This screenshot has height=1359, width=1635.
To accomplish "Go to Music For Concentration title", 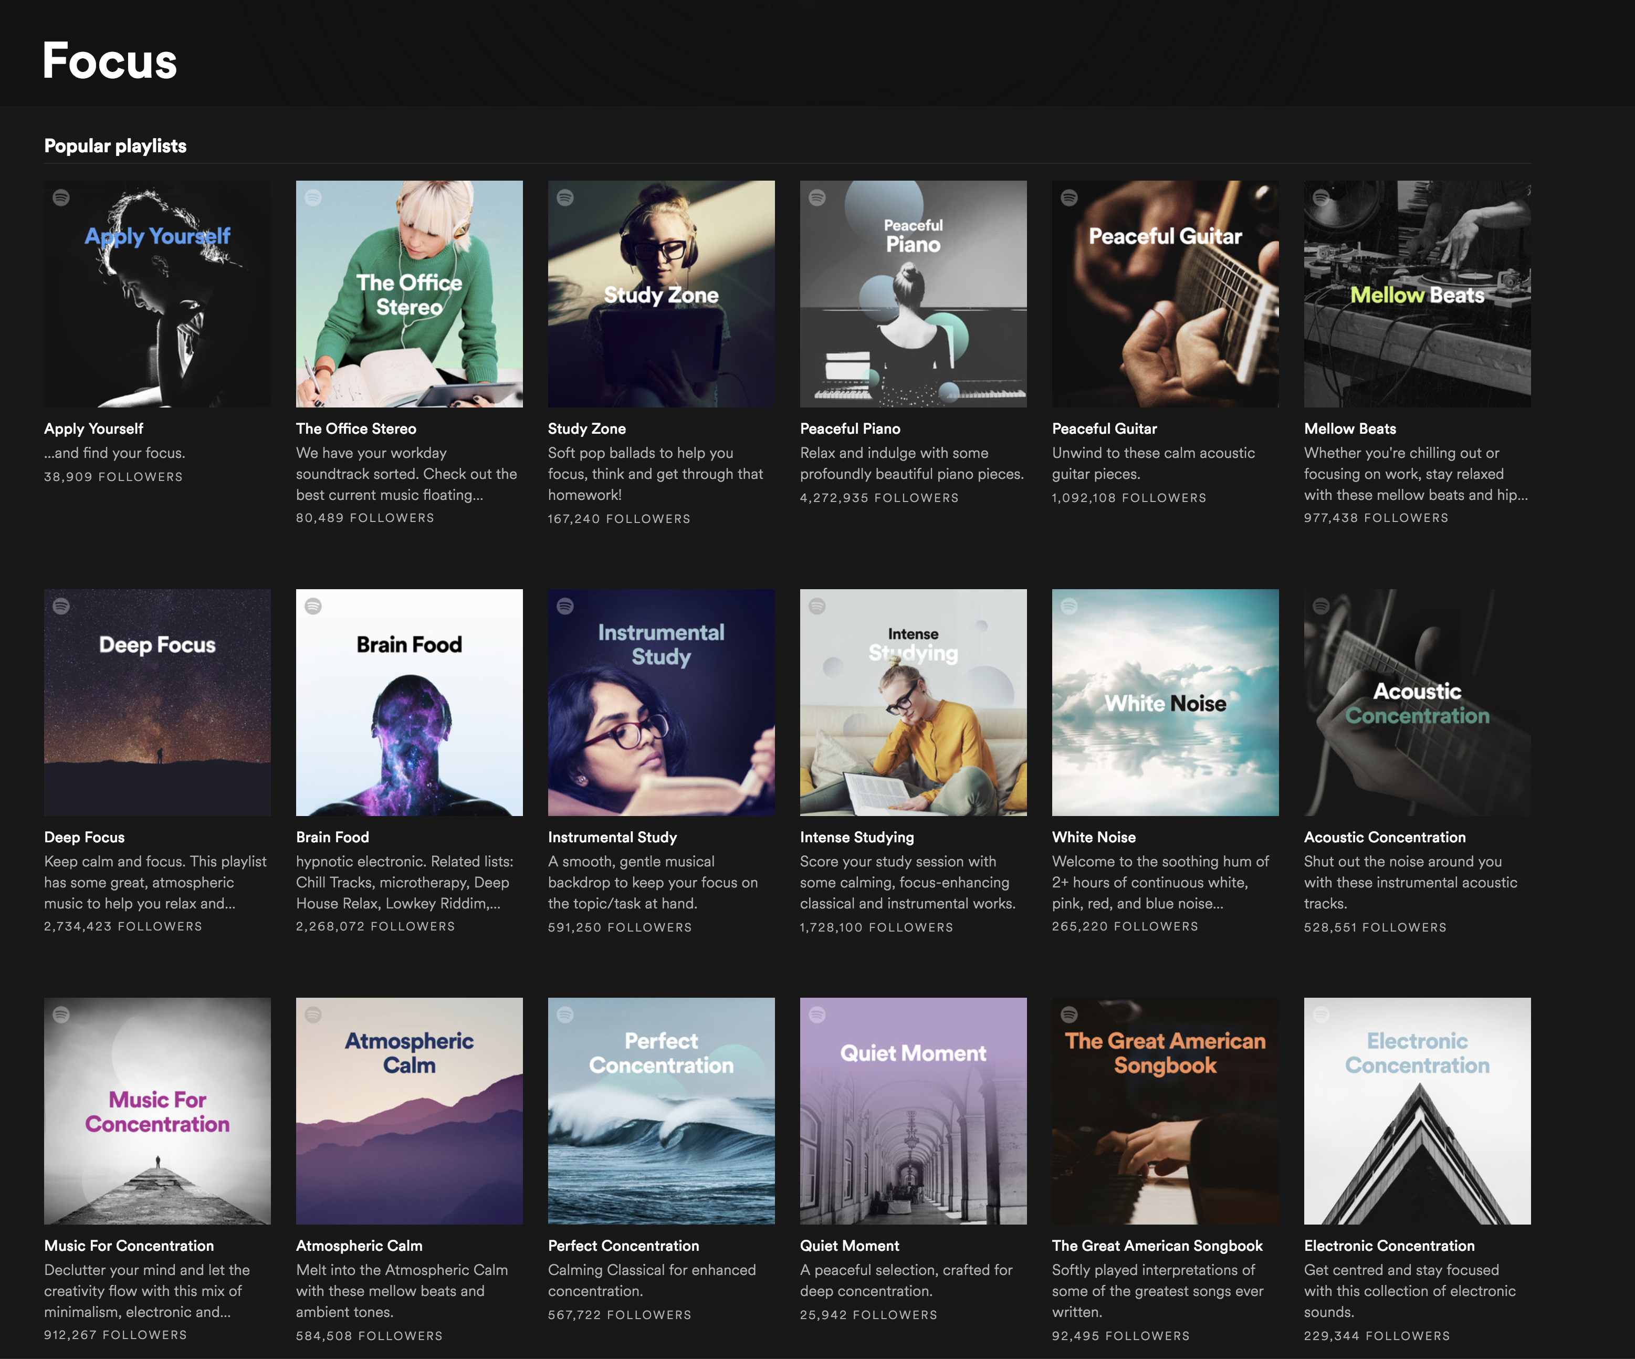I will [x=129, y=1245].
